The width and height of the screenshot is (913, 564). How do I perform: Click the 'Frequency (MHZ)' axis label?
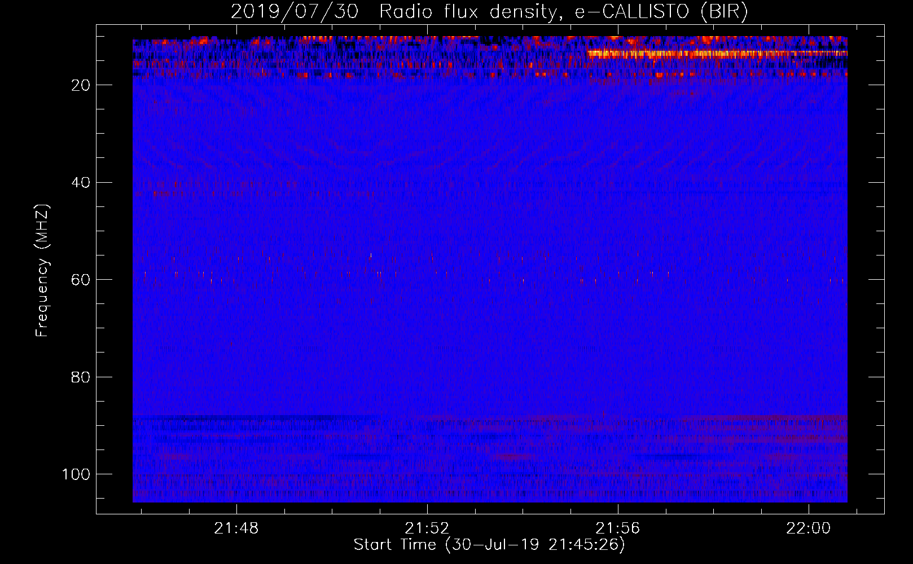click(x=42, y=271)
